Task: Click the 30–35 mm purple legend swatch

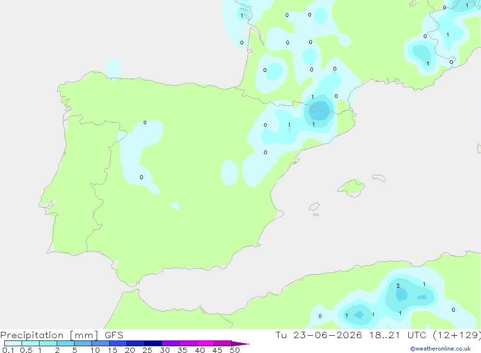Action: tap(171, 343)
